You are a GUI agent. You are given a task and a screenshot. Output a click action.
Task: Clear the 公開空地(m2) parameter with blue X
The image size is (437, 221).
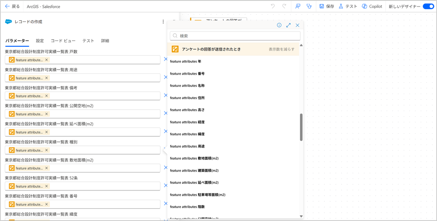click(x=165, y=114)
